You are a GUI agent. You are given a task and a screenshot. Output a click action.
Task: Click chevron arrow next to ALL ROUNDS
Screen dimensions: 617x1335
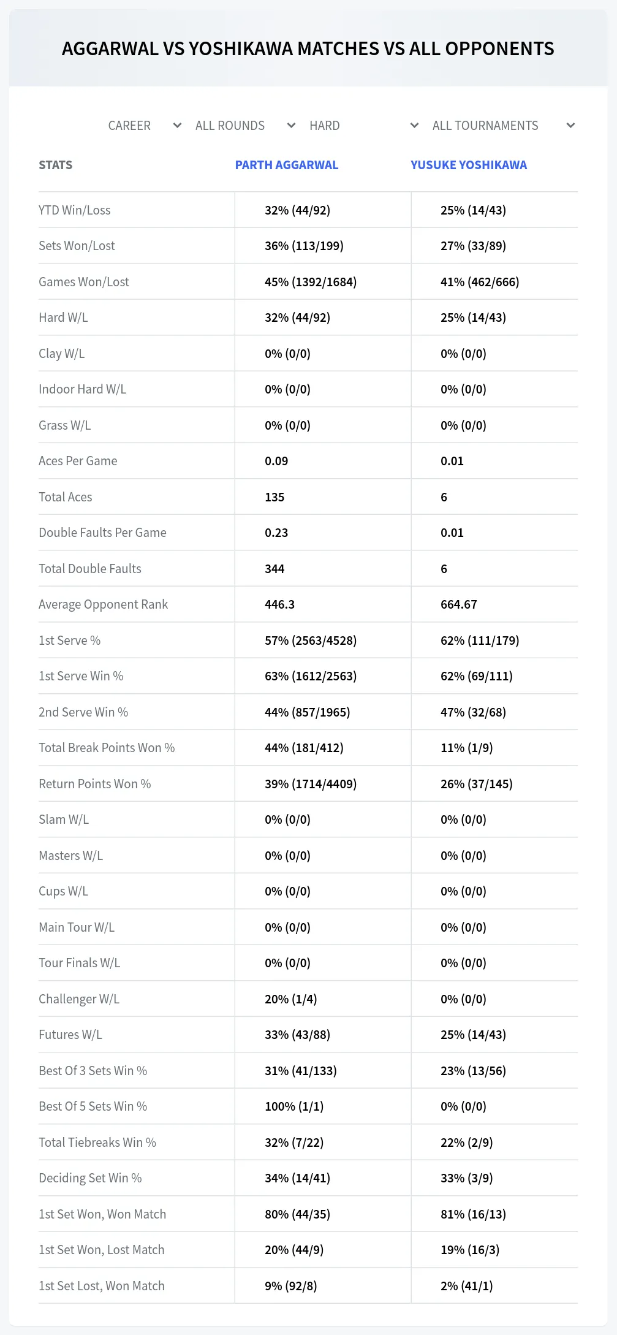pos(291,126)
